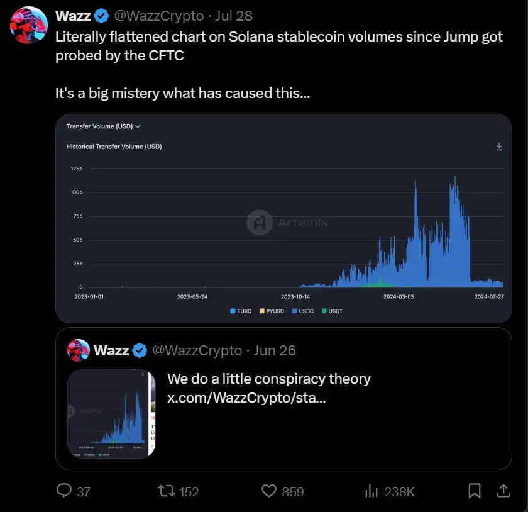Open tweet view analytics icon
This screenshot has height=512, width=528.
(x=371, y=491)
